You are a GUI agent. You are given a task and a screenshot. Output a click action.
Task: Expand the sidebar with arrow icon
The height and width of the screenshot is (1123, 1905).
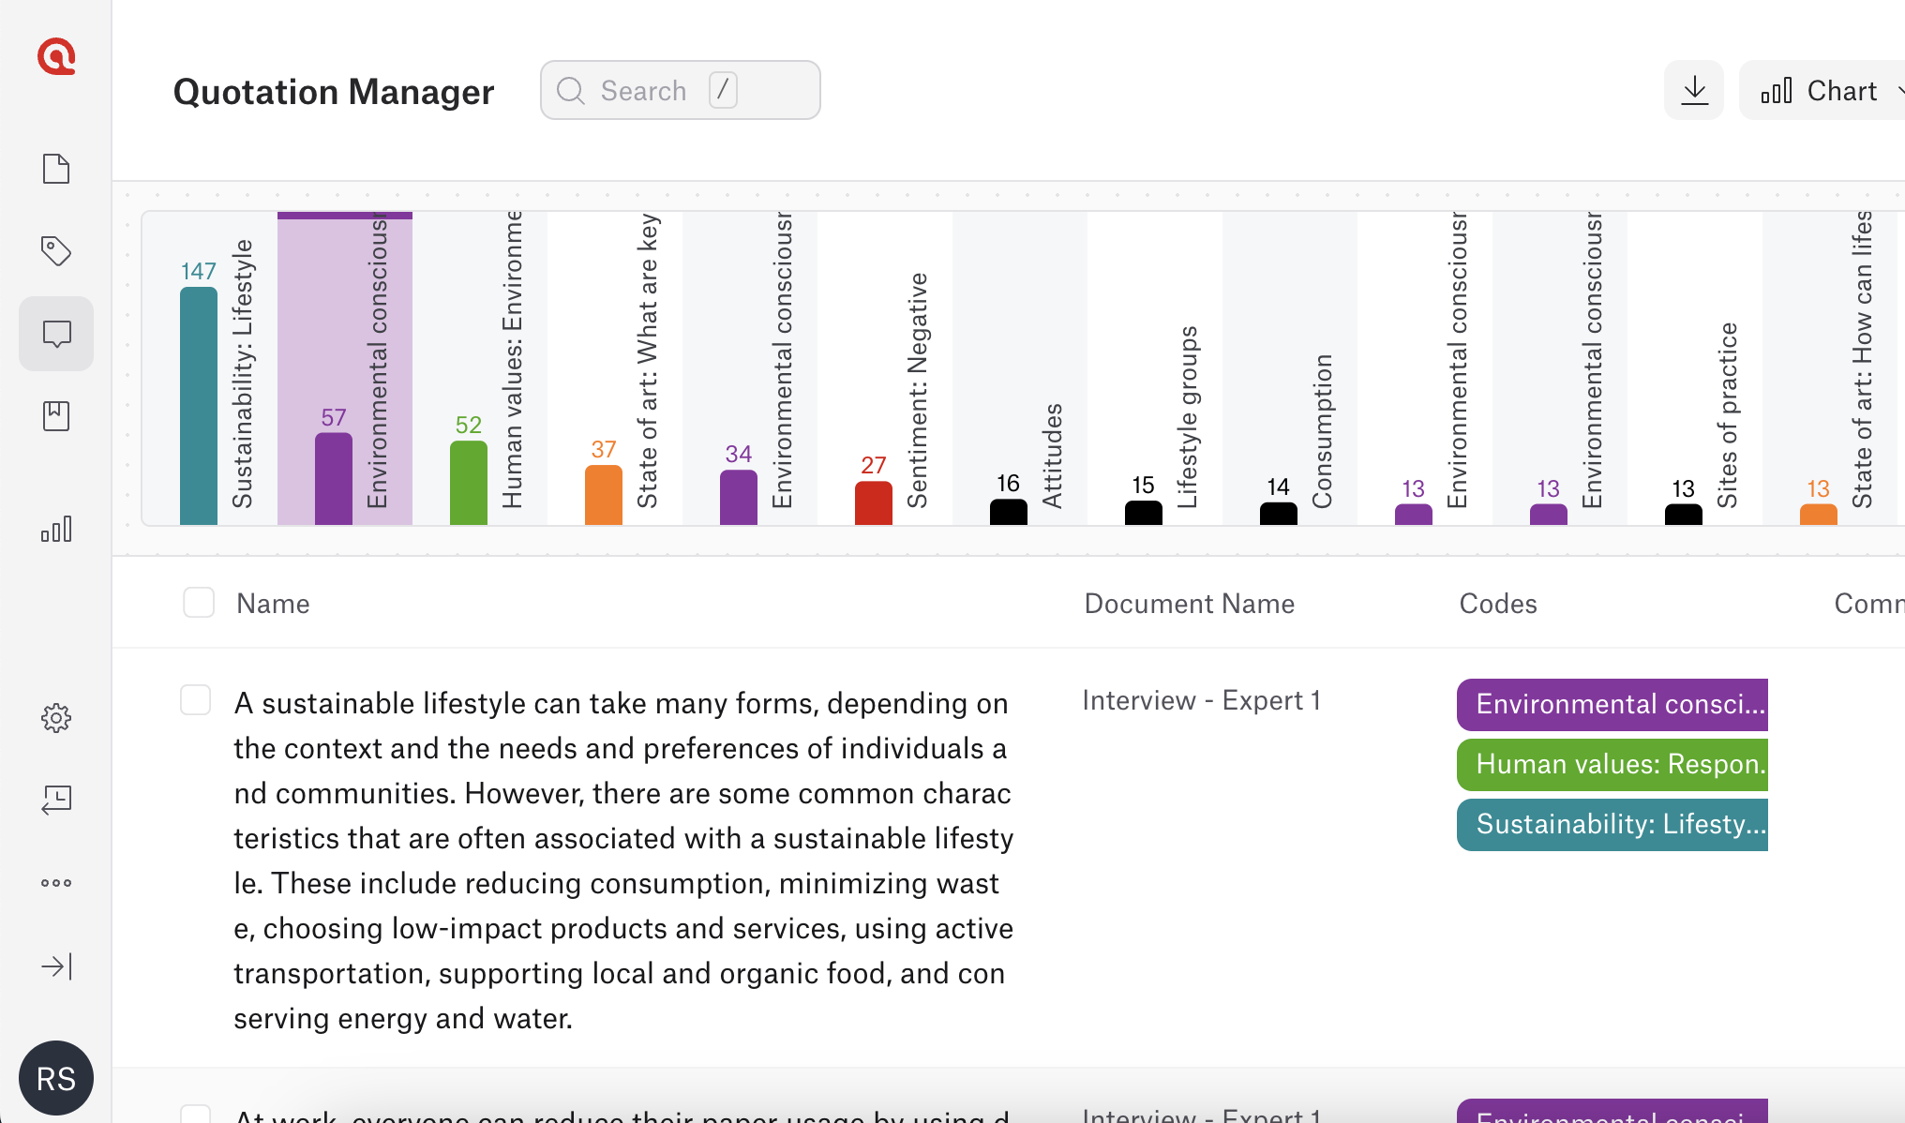pyautogui.click(x=56, y=966)
